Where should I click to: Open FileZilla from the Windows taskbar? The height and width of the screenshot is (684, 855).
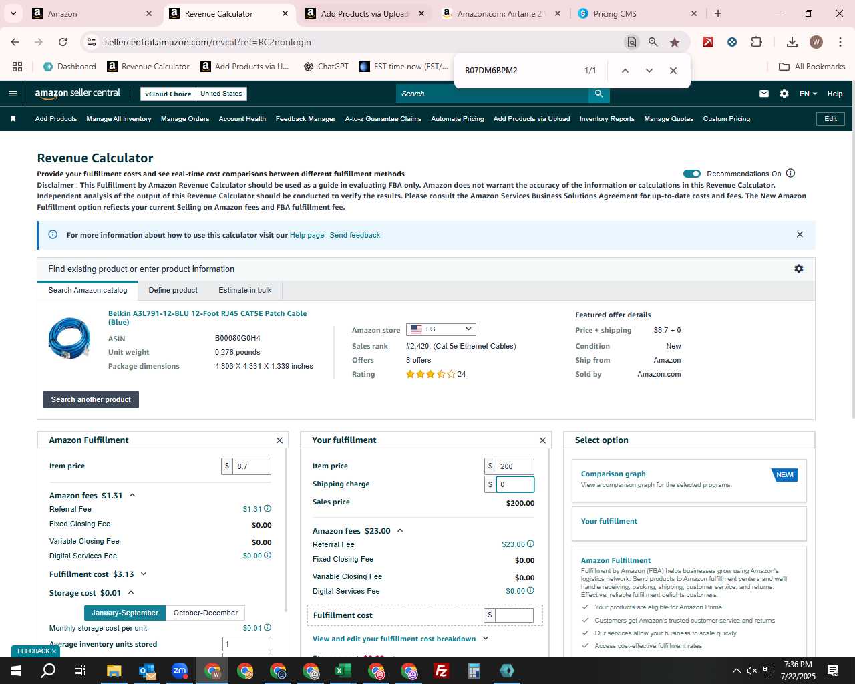(442, 671)
